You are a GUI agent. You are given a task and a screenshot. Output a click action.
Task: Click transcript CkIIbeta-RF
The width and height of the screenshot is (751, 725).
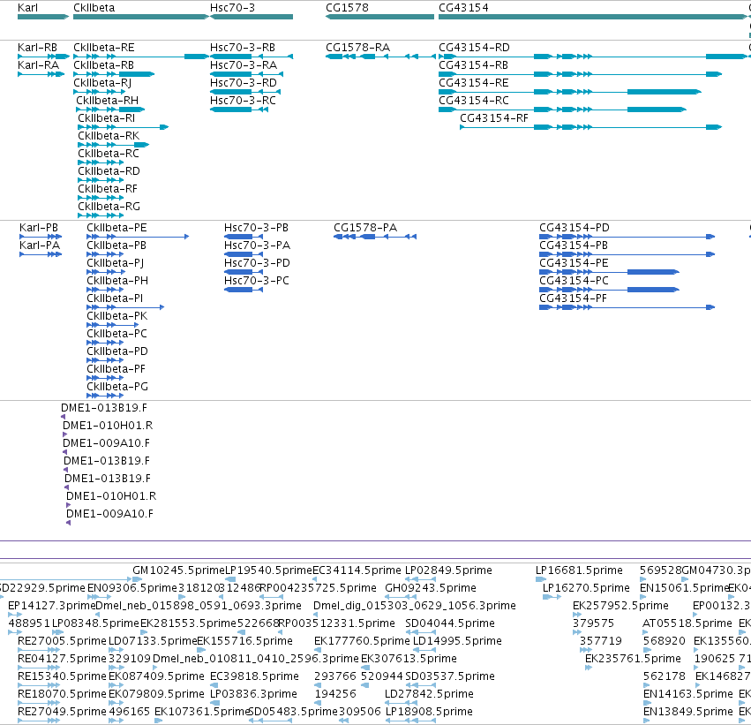tap(108, 189)
